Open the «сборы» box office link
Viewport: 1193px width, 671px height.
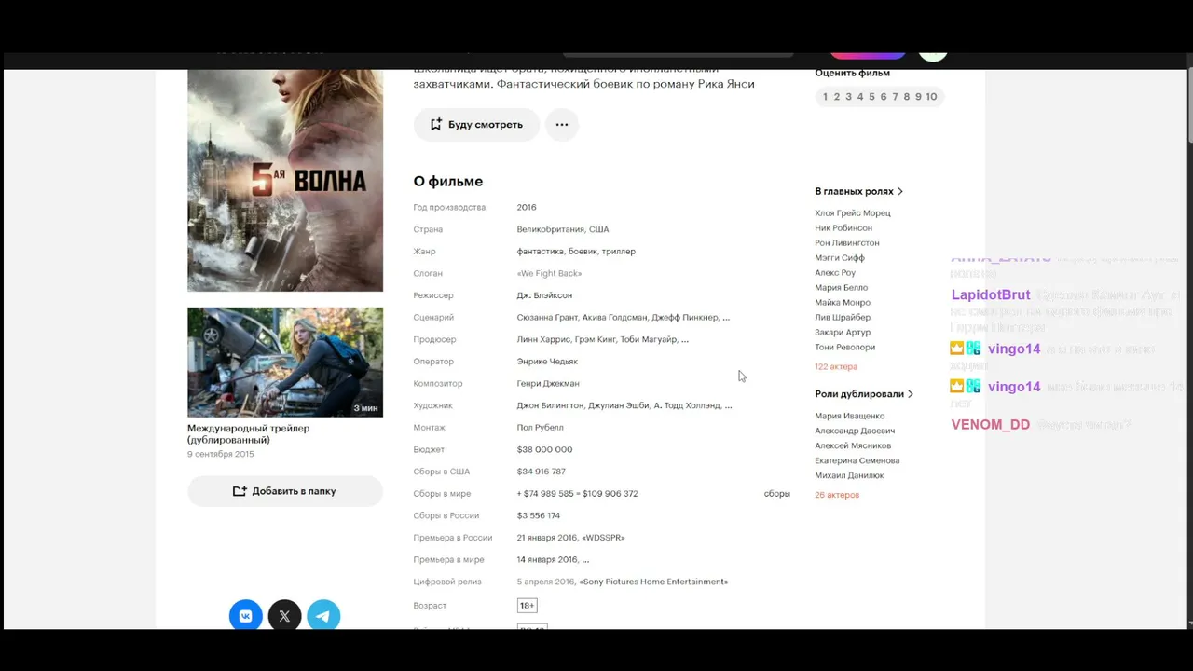point(777,494)
